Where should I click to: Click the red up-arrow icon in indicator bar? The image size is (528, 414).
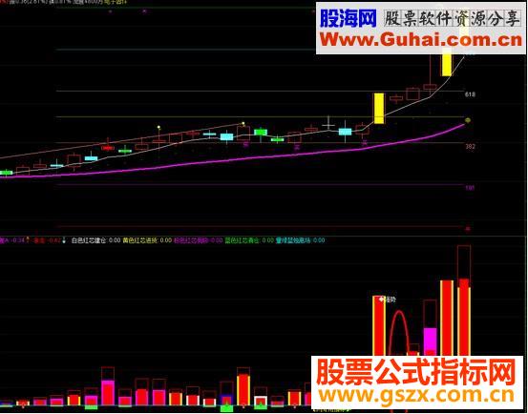[x=28, y=239]
